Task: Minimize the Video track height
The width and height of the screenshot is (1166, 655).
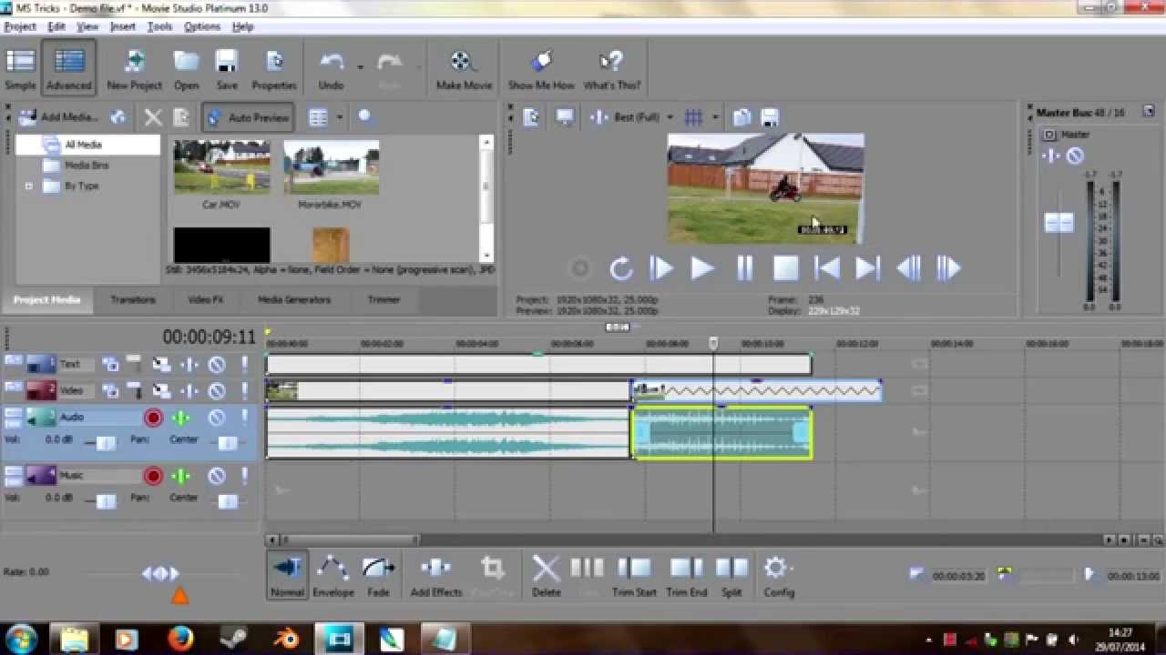Action: pos(13,387)
